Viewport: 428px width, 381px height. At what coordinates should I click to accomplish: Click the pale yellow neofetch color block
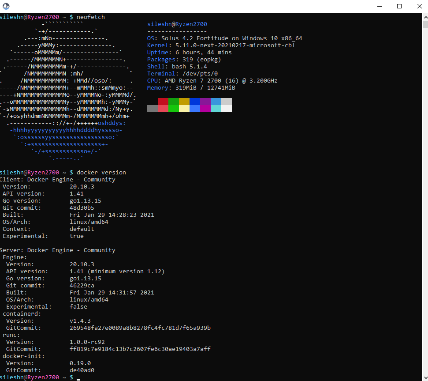point(184,109)
